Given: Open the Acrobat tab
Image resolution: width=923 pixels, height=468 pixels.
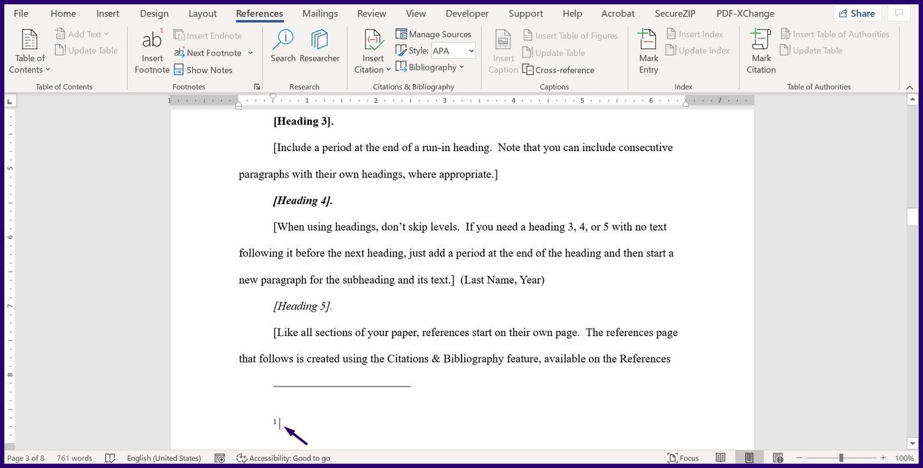Looking at the screenshot, I should coord(618,13).
